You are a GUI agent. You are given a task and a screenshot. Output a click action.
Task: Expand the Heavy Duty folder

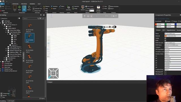[x=6, y=30]
